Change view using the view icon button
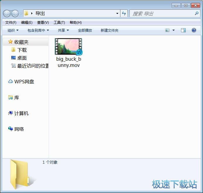Image resolution: width=203 pixels, height=193 pixels. pos(167,30)
